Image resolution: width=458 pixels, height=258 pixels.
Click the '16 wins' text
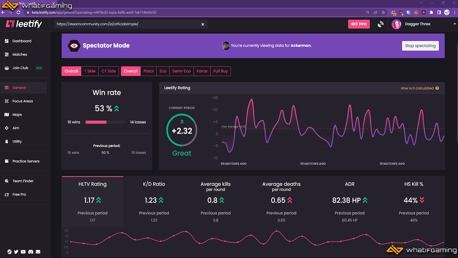click(x=74, y=122)
